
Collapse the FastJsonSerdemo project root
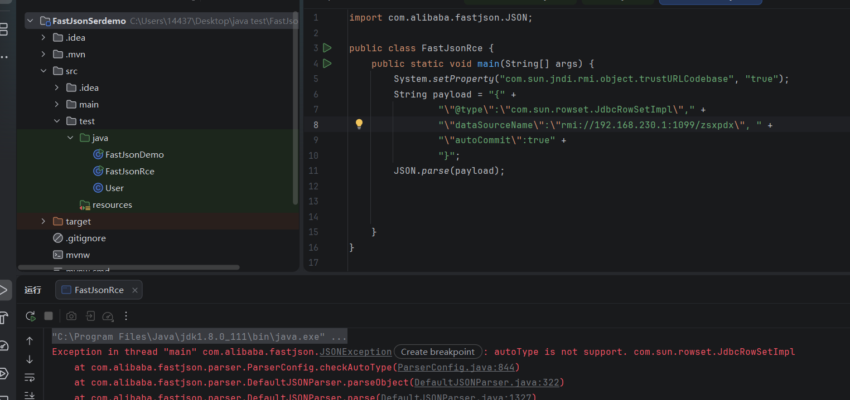30,21
